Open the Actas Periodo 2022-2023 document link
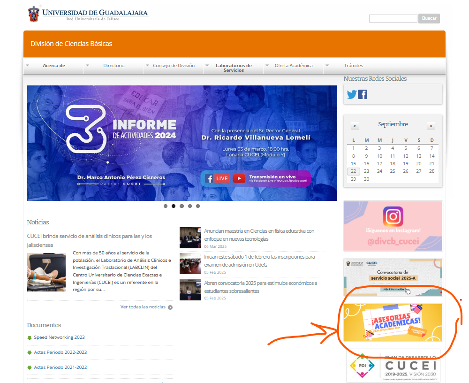The image size is (469, 383). point(60,352)
